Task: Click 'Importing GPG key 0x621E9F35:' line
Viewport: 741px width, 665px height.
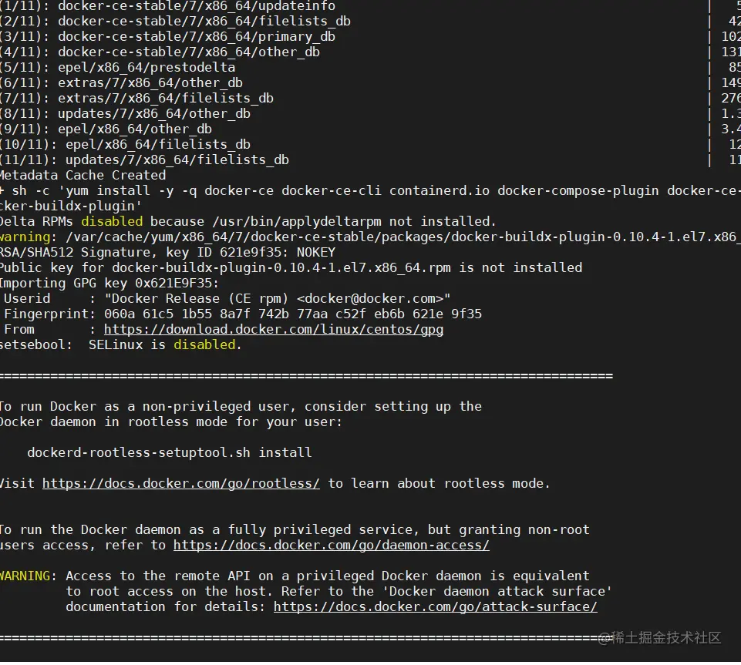Action: tap(109, 283)
